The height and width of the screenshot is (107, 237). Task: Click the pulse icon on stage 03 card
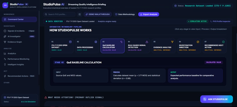click(x=121, y=42)
